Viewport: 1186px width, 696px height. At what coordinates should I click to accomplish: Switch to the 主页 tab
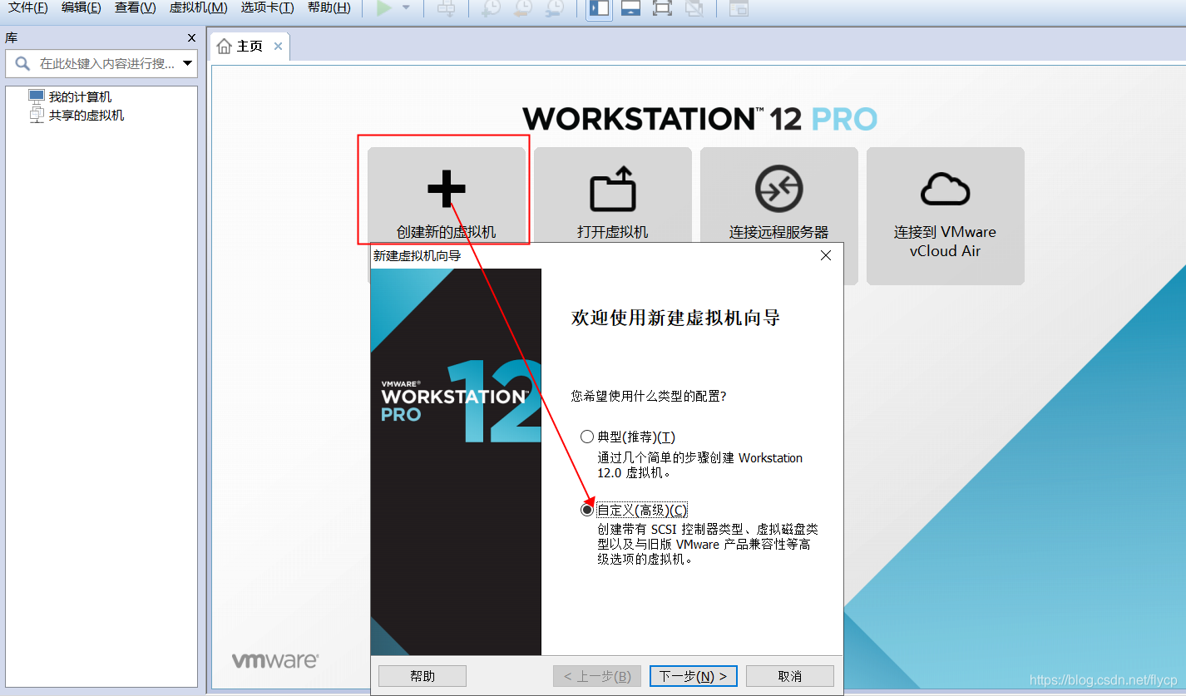coord(250,47)
